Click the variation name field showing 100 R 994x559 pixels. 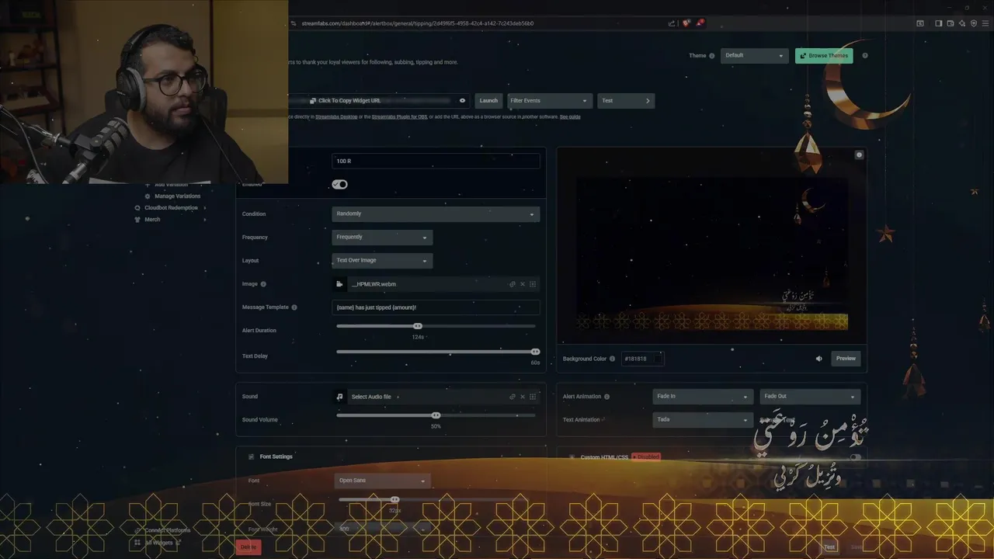click(436, 161)
